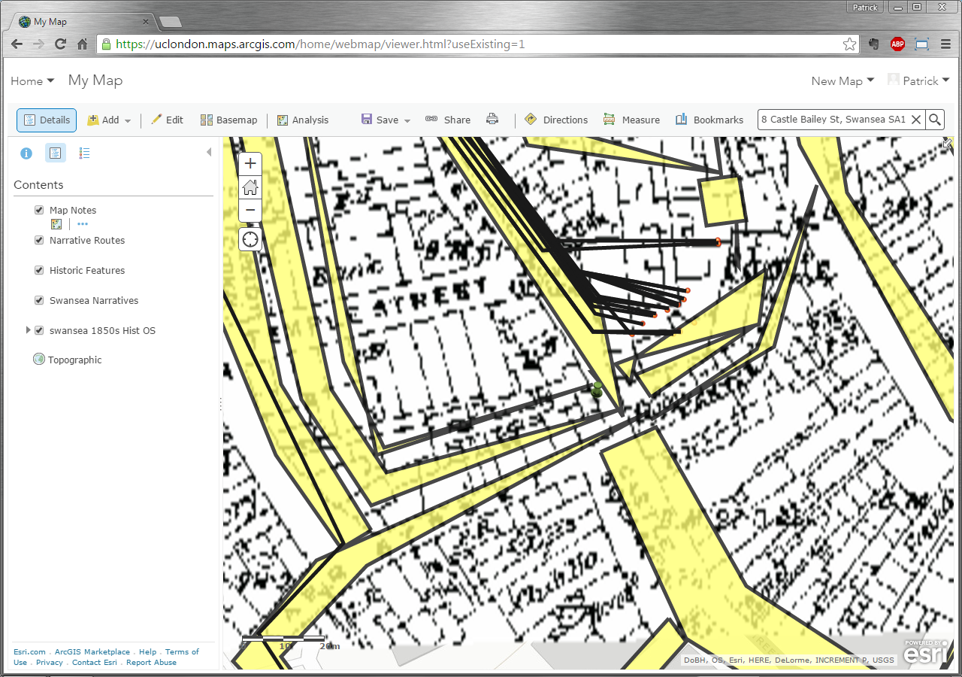The width and height of the screenshot is (962, 677).
Task: Hide the Historic Features layer
Action: pos(39,271)
